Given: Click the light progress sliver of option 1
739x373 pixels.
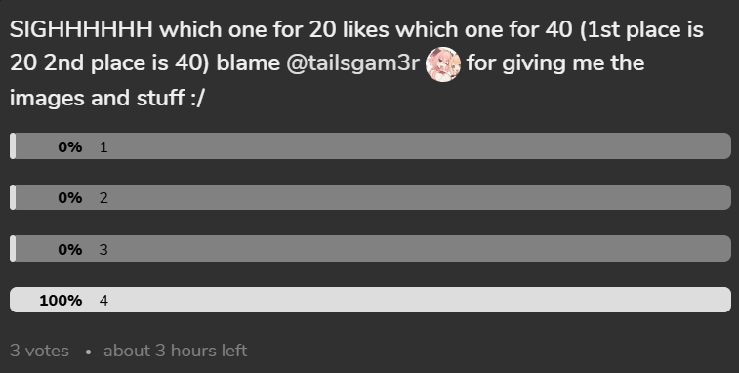Looking at the screenshot, I should coord(13,146).
